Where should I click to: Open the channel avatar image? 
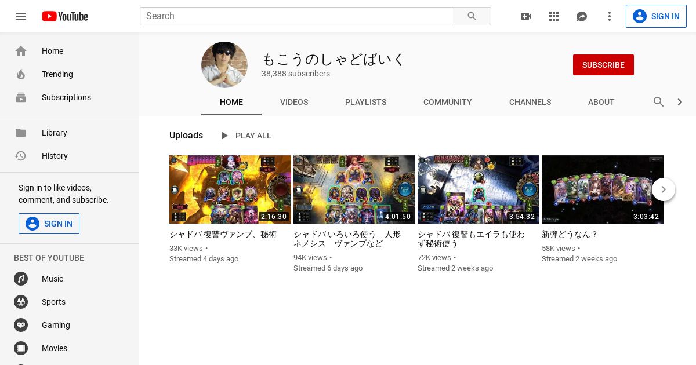coord(224,65)
